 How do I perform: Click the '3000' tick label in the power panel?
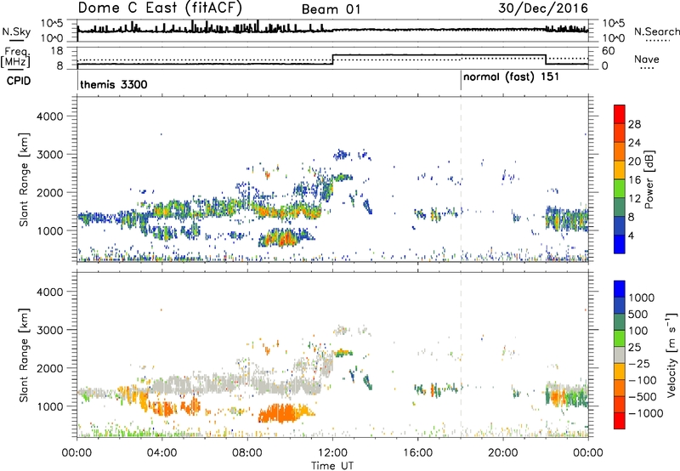click(x=49, y=155)
